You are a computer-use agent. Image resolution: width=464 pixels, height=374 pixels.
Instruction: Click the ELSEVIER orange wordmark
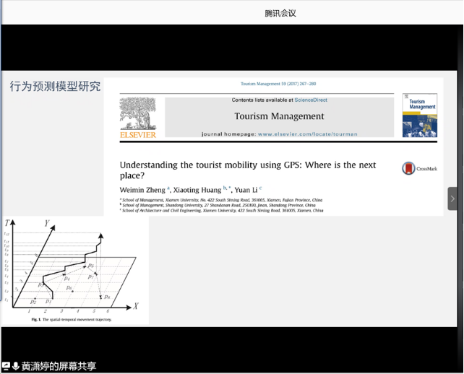point(137,134)
